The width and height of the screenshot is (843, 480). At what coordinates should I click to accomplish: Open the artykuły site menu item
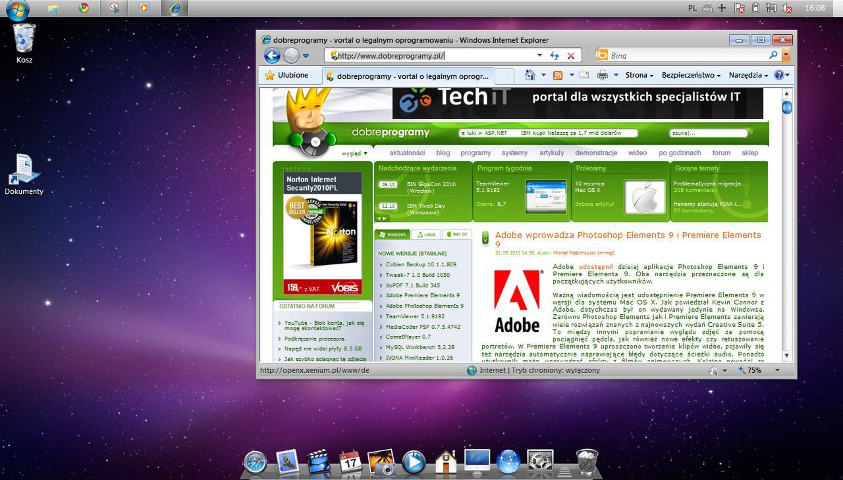552,153
